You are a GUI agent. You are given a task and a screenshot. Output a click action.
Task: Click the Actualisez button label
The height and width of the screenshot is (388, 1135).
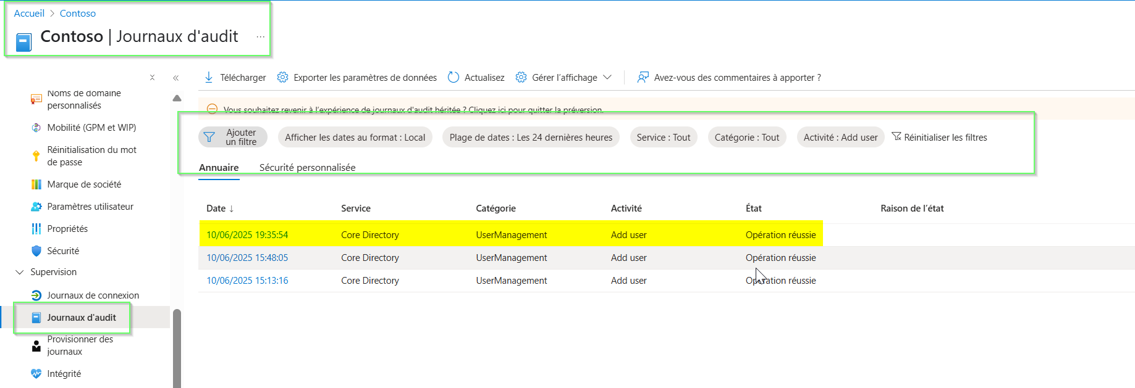point(484,78)
